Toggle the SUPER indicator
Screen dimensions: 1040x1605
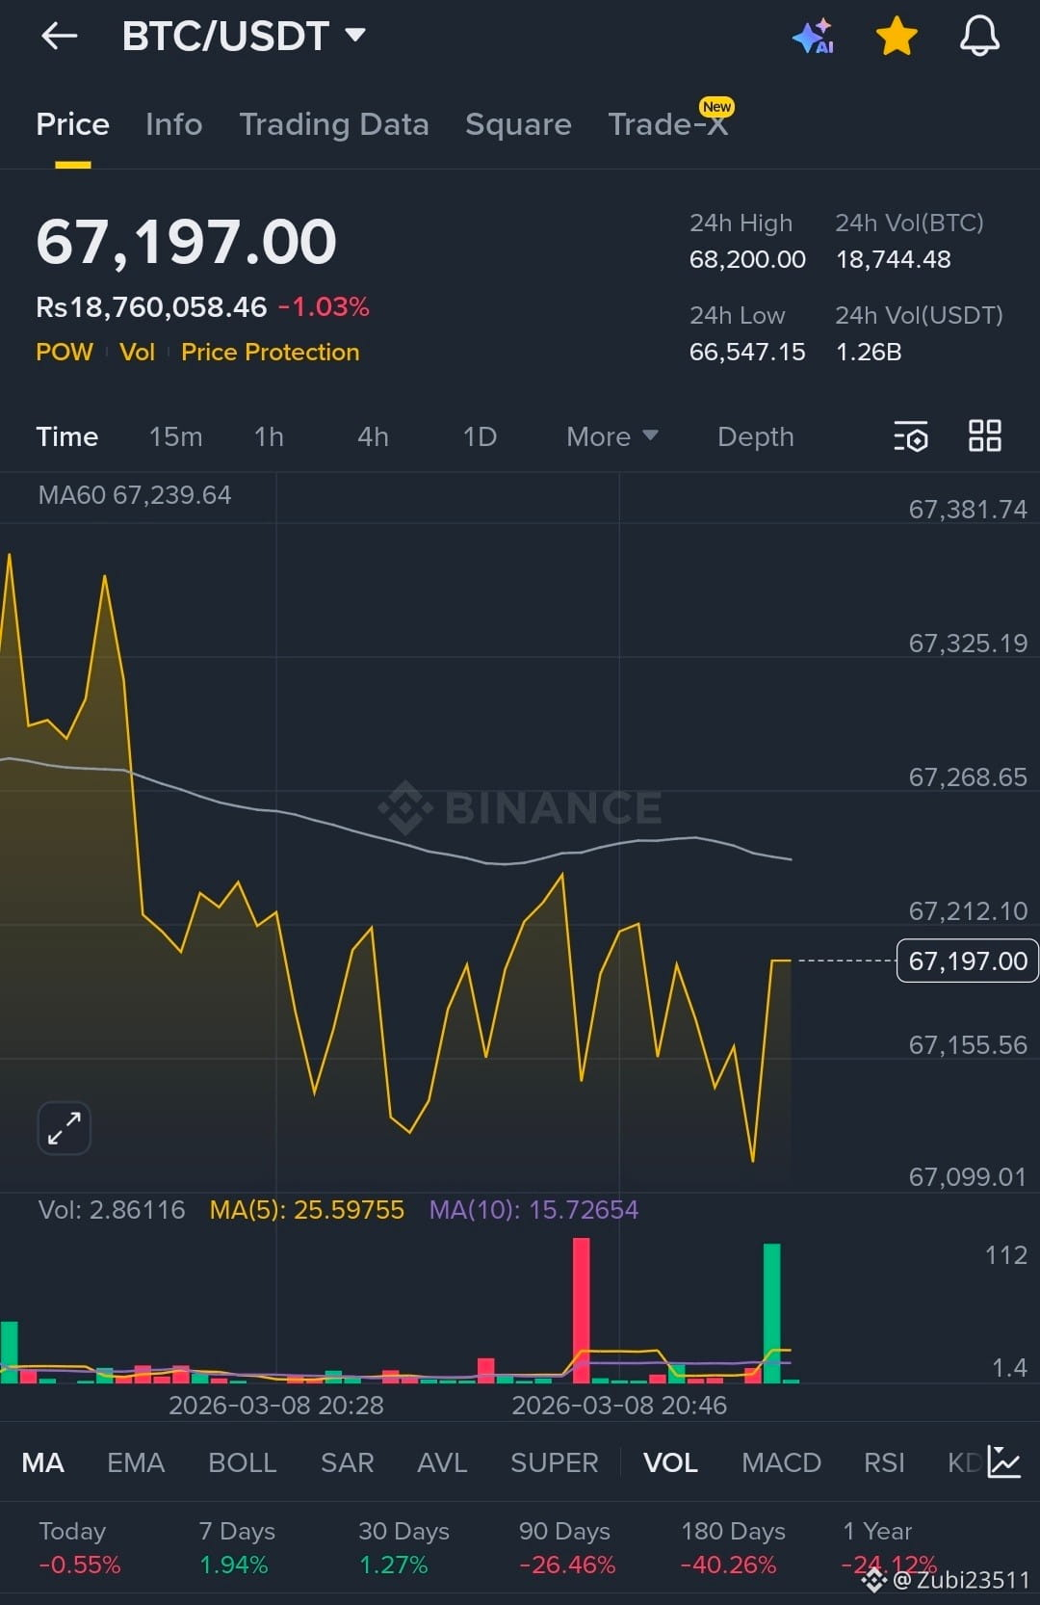coord(555,1462)
